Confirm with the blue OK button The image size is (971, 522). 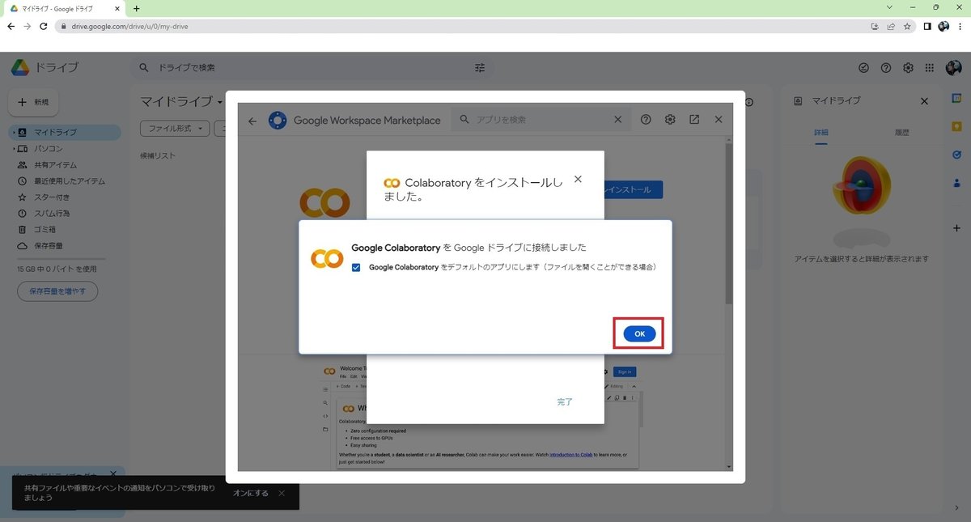click(x=639, y=333)
